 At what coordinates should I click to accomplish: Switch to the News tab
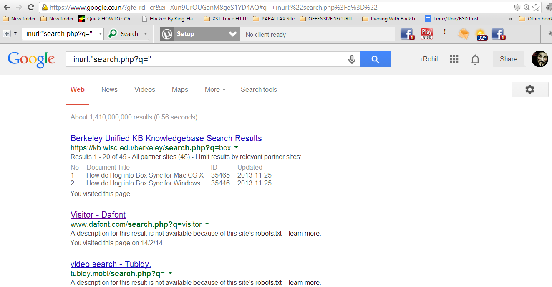click(x=109, y=90)
